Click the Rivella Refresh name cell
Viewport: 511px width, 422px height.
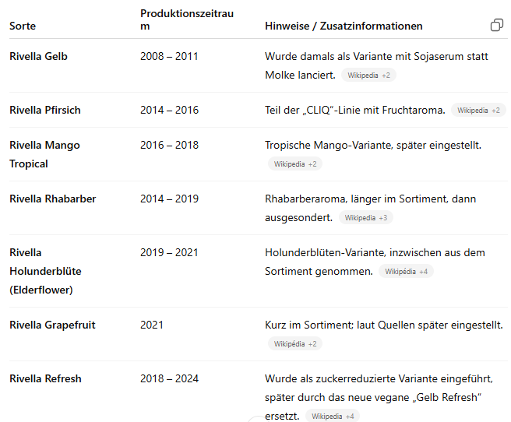(45, 378)
